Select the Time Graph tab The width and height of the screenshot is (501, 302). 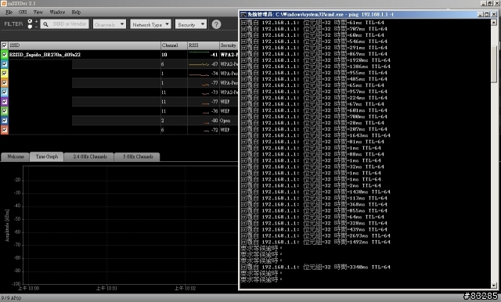pyautogui.click(x=47, y=156)
